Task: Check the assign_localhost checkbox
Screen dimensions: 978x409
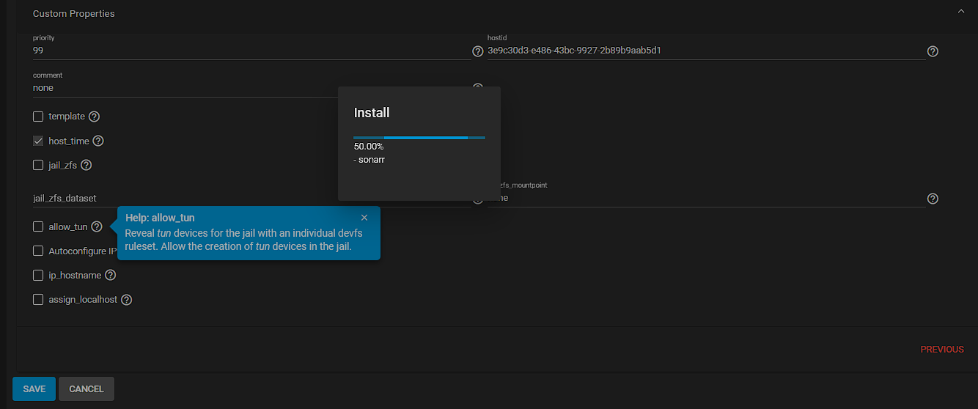Action: pyautogui.click(x=38, y=300)
